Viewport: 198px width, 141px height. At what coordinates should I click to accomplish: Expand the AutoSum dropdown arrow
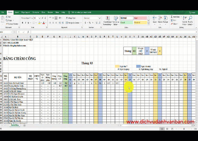[181, 17]
